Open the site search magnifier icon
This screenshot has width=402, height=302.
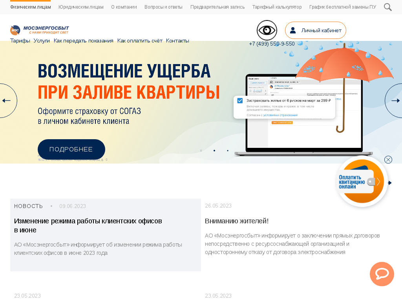(x=387, y=7)
